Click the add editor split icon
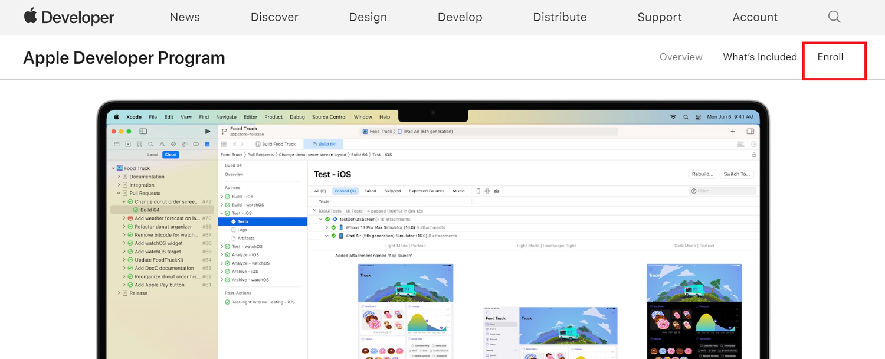The height and width of the screenshot is (359, 885). click(754, 144)
